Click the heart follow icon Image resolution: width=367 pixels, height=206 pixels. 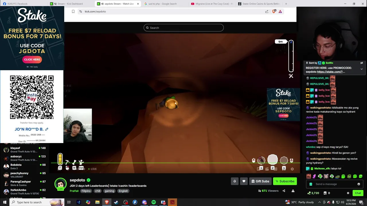[x=244, y=181]
